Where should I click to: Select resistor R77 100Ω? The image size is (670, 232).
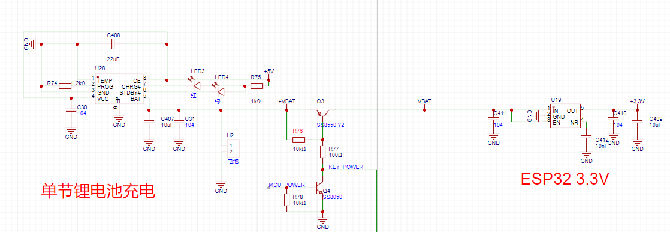pyautogui.click(x=323, y=152)
